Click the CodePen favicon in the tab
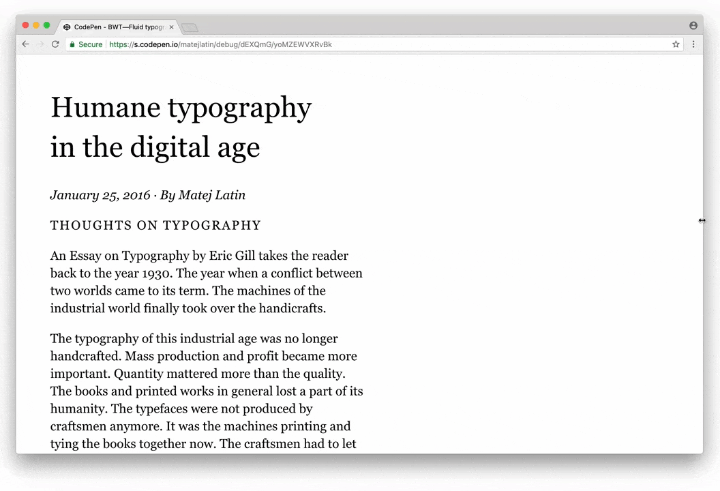The height and width of the screenshot is (491, 720). pyautogui.click(x=67, y=27)
